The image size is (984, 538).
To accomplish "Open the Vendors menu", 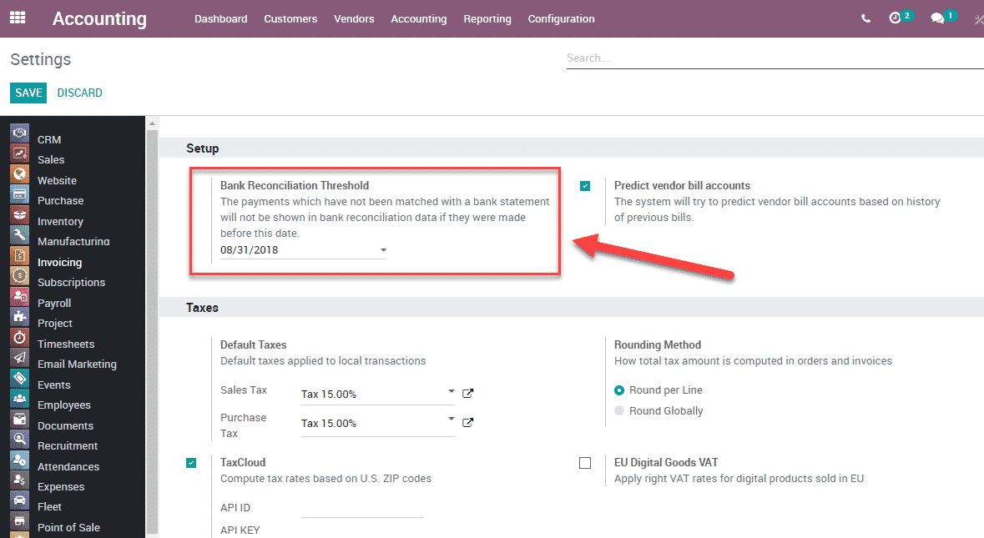I will (x=354, y=19).
